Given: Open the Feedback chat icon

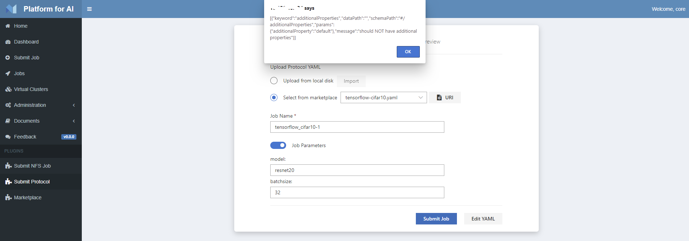Looking at the screenshot, I should click(8, 137).
